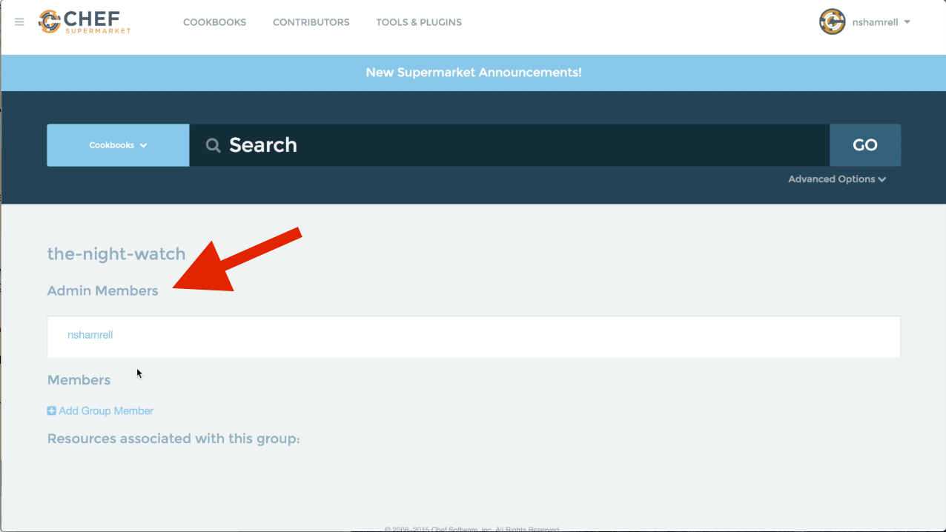Click the Resources associated with this group heading
The height and width of the screenshot is (532, 946).
(x=173, y=439)
